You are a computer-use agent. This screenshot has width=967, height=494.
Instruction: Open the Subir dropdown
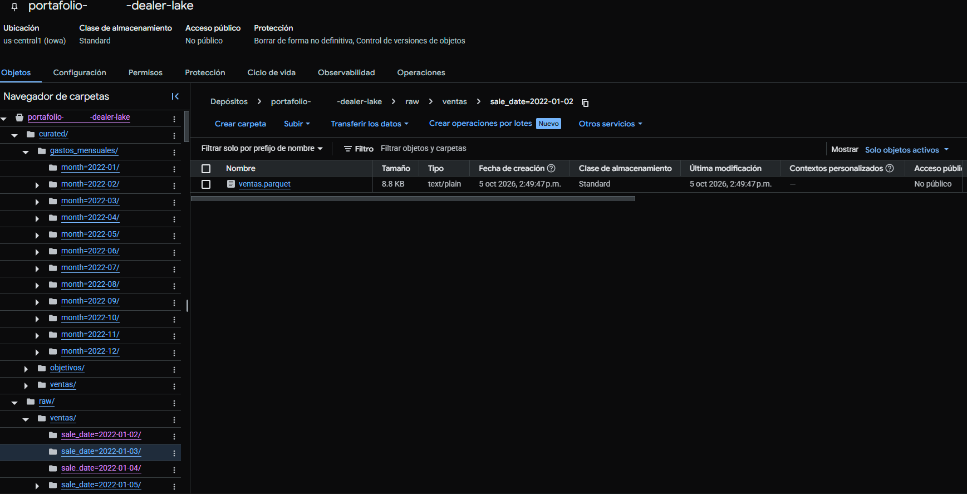click(297, 124)
